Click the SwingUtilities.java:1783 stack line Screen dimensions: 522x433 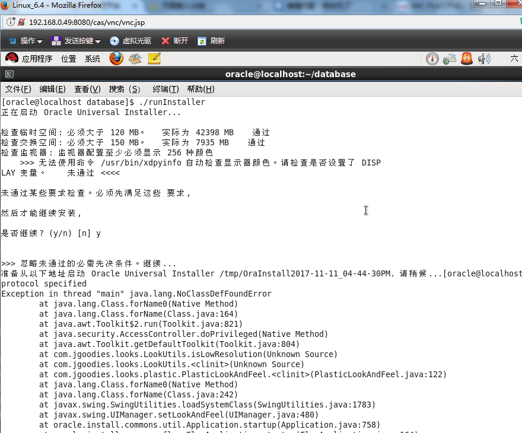pyautogui.click(x=207, y=405)
